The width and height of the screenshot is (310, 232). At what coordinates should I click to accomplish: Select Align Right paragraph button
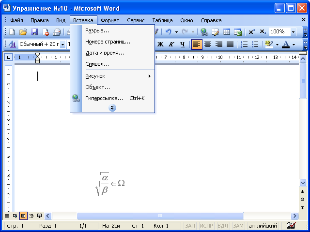coord(219,44)
